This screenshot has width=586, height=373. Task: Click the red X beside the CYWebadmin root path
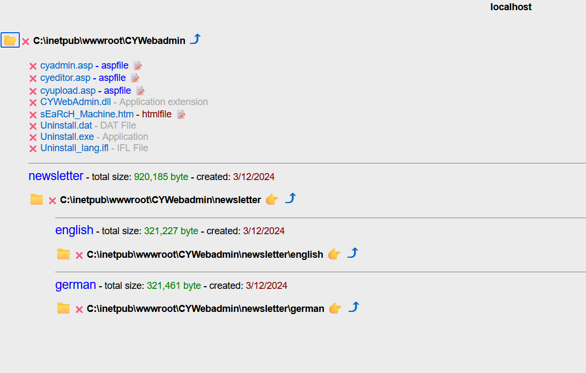click(26, 41)
